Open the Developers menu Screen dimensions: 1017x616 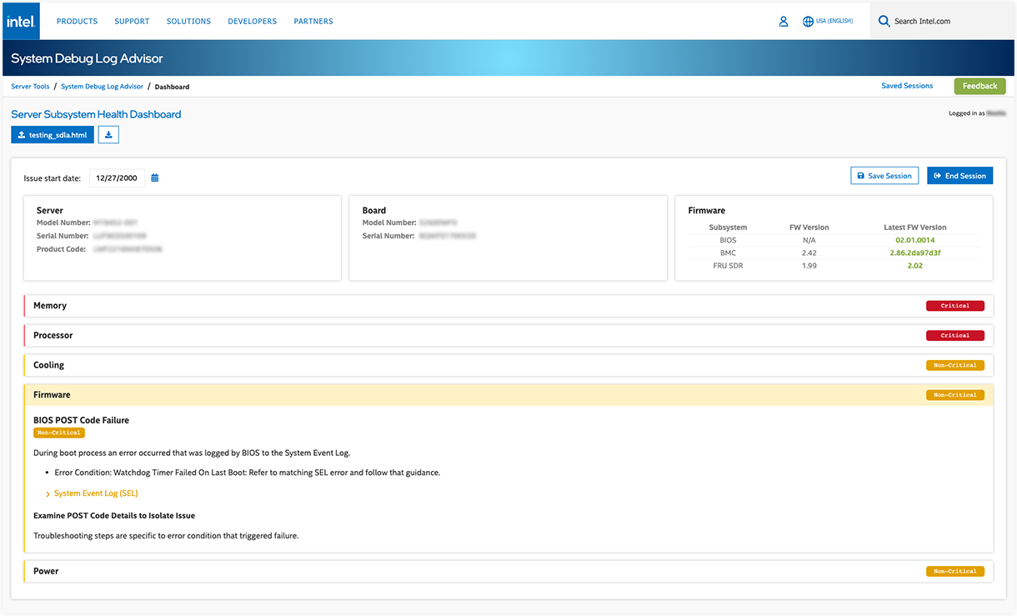click(253, 22)
